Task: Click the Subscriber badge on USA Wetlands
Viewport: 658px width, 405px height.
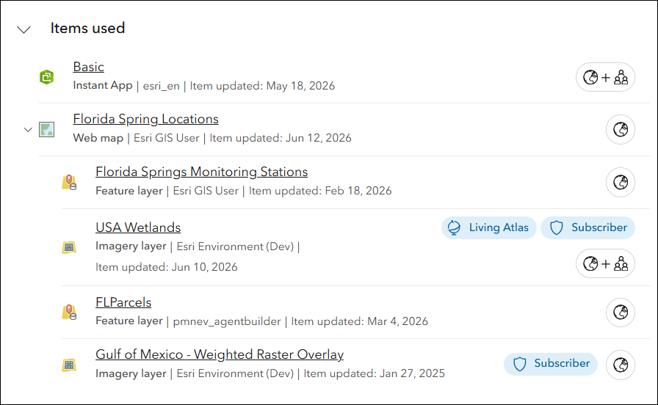Action: click(x=588, y=227)
